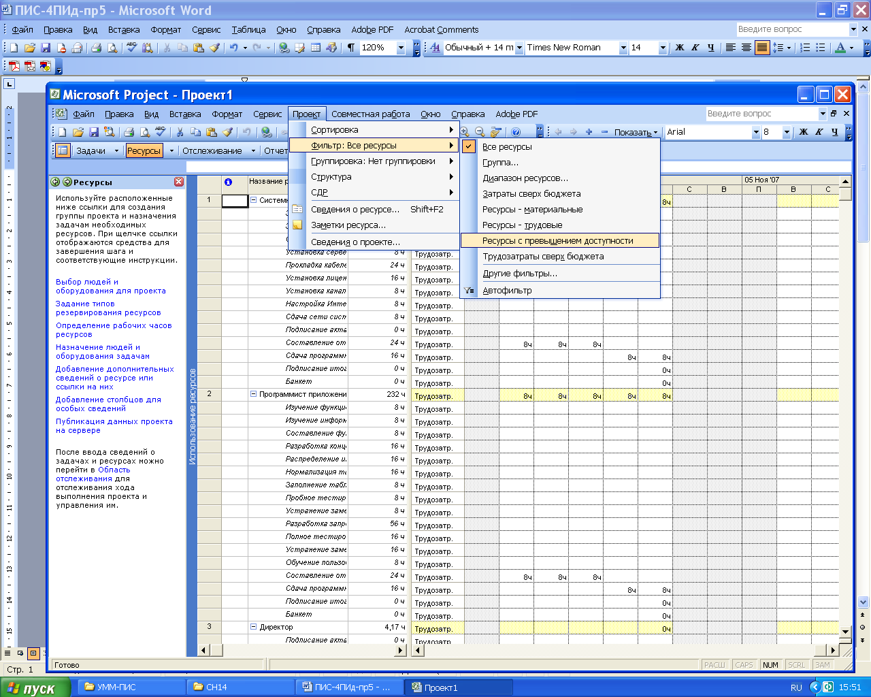
Task: Collapse Директор resource group
Action: tap(253, 627)
